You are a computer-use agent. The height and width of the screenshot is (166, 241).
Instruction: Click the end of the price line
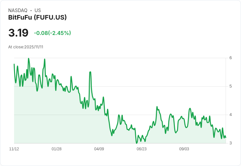coord(226,138)
